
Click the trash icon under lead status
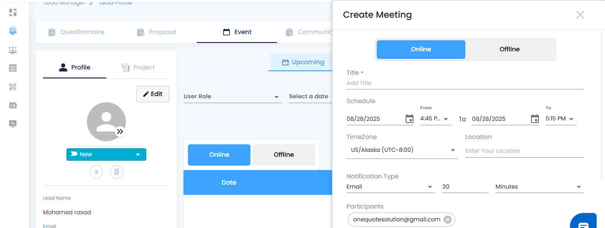click(116, 171)
